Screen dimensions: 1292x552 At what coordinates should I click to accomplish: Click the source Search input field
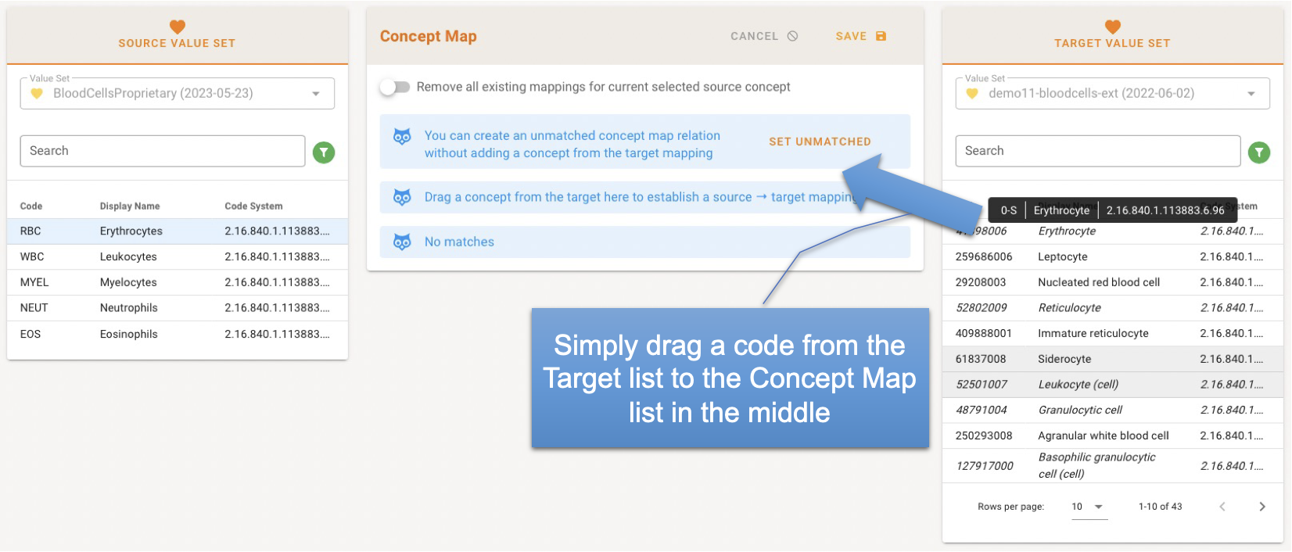point(163,151)
